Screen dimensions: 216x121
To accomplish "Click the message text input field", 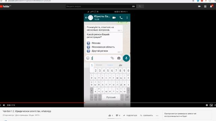I will pos(100,58).
